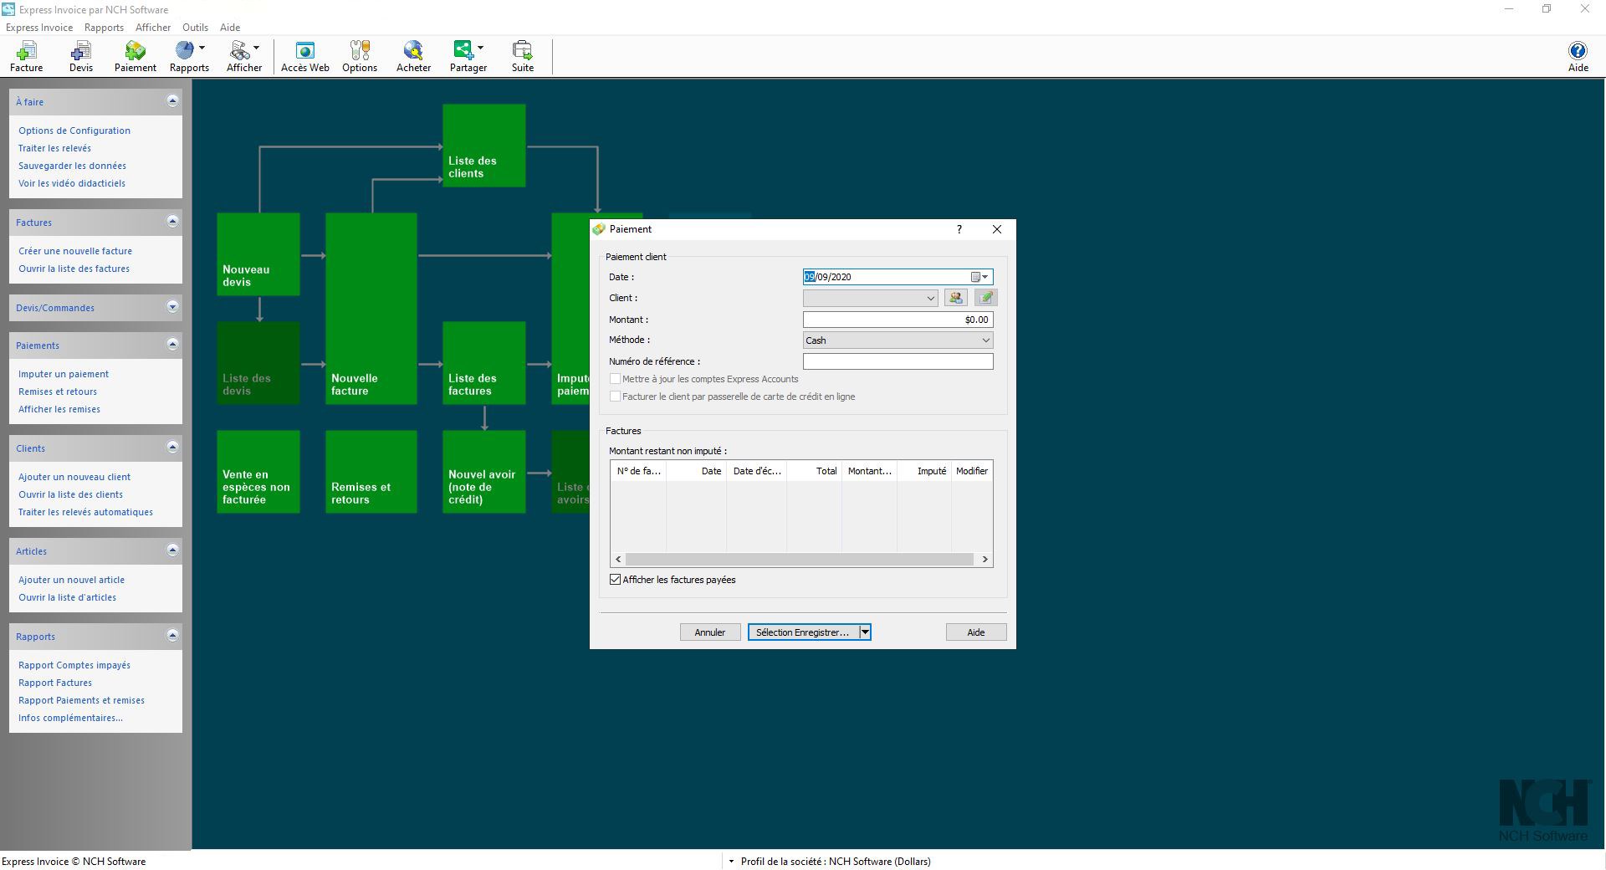The image size is (1606, 870).
Task: Open the Sélection Enregistrer dropdown arrow
Action: pyautogui.click(x=865, y=632)
